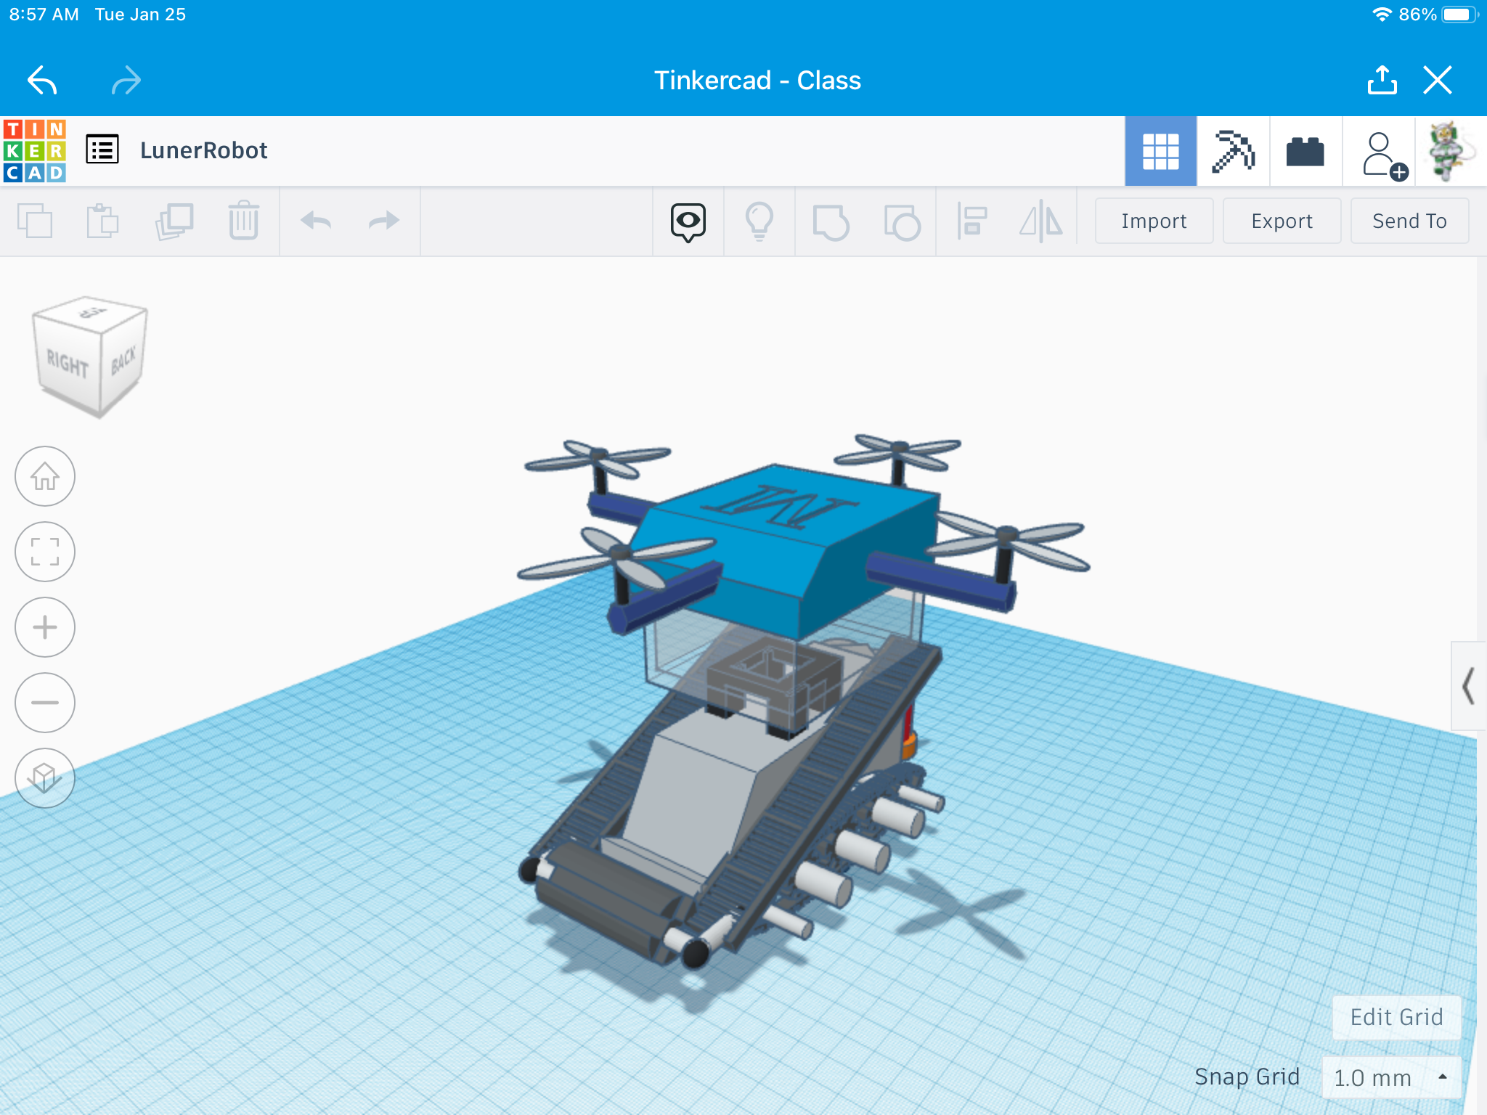
Task: Switch to 3D design grid view
Action: tap(1160, 151)
